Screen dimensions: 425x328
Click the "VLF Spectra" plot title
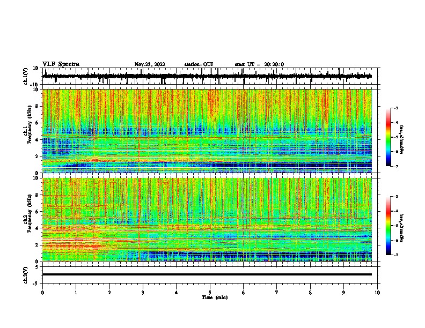coord(61,64)
